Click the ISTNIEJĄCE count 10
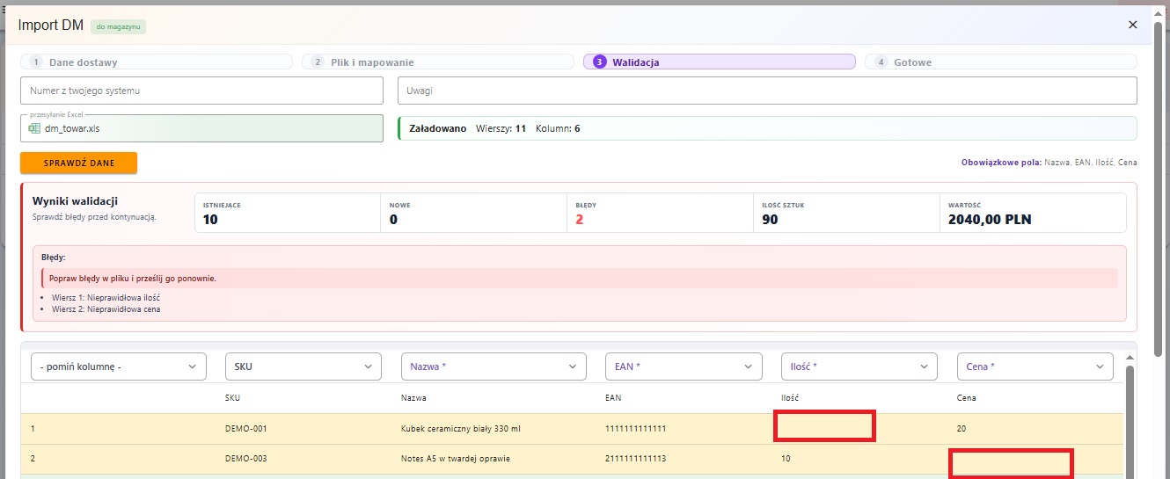The height and width of the screenshot is (479, 1170). point(210,220)
